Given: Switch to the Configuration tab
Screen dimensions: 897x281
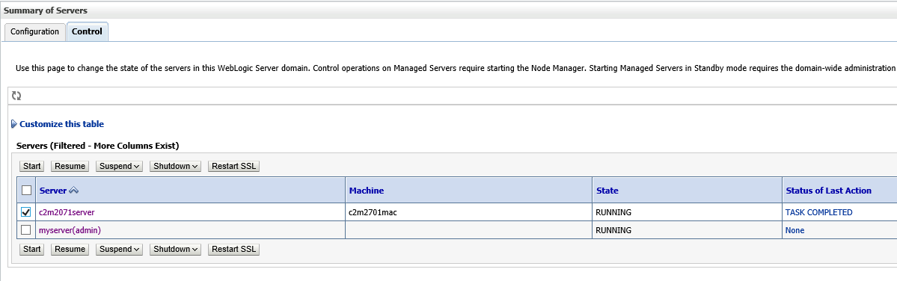Looking at the screenshot, I should [35, 32].
